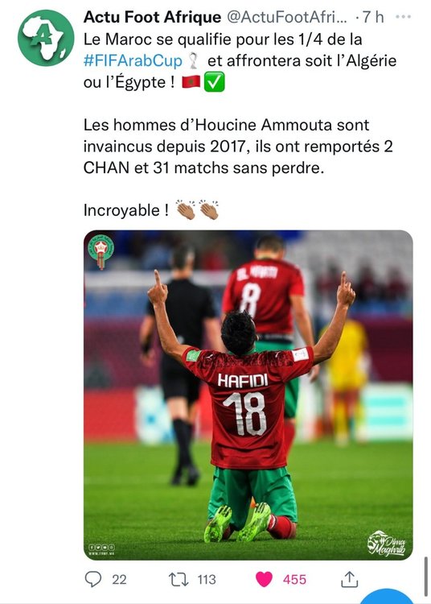Click the tweet text about Houcine Ammouta

238,147
